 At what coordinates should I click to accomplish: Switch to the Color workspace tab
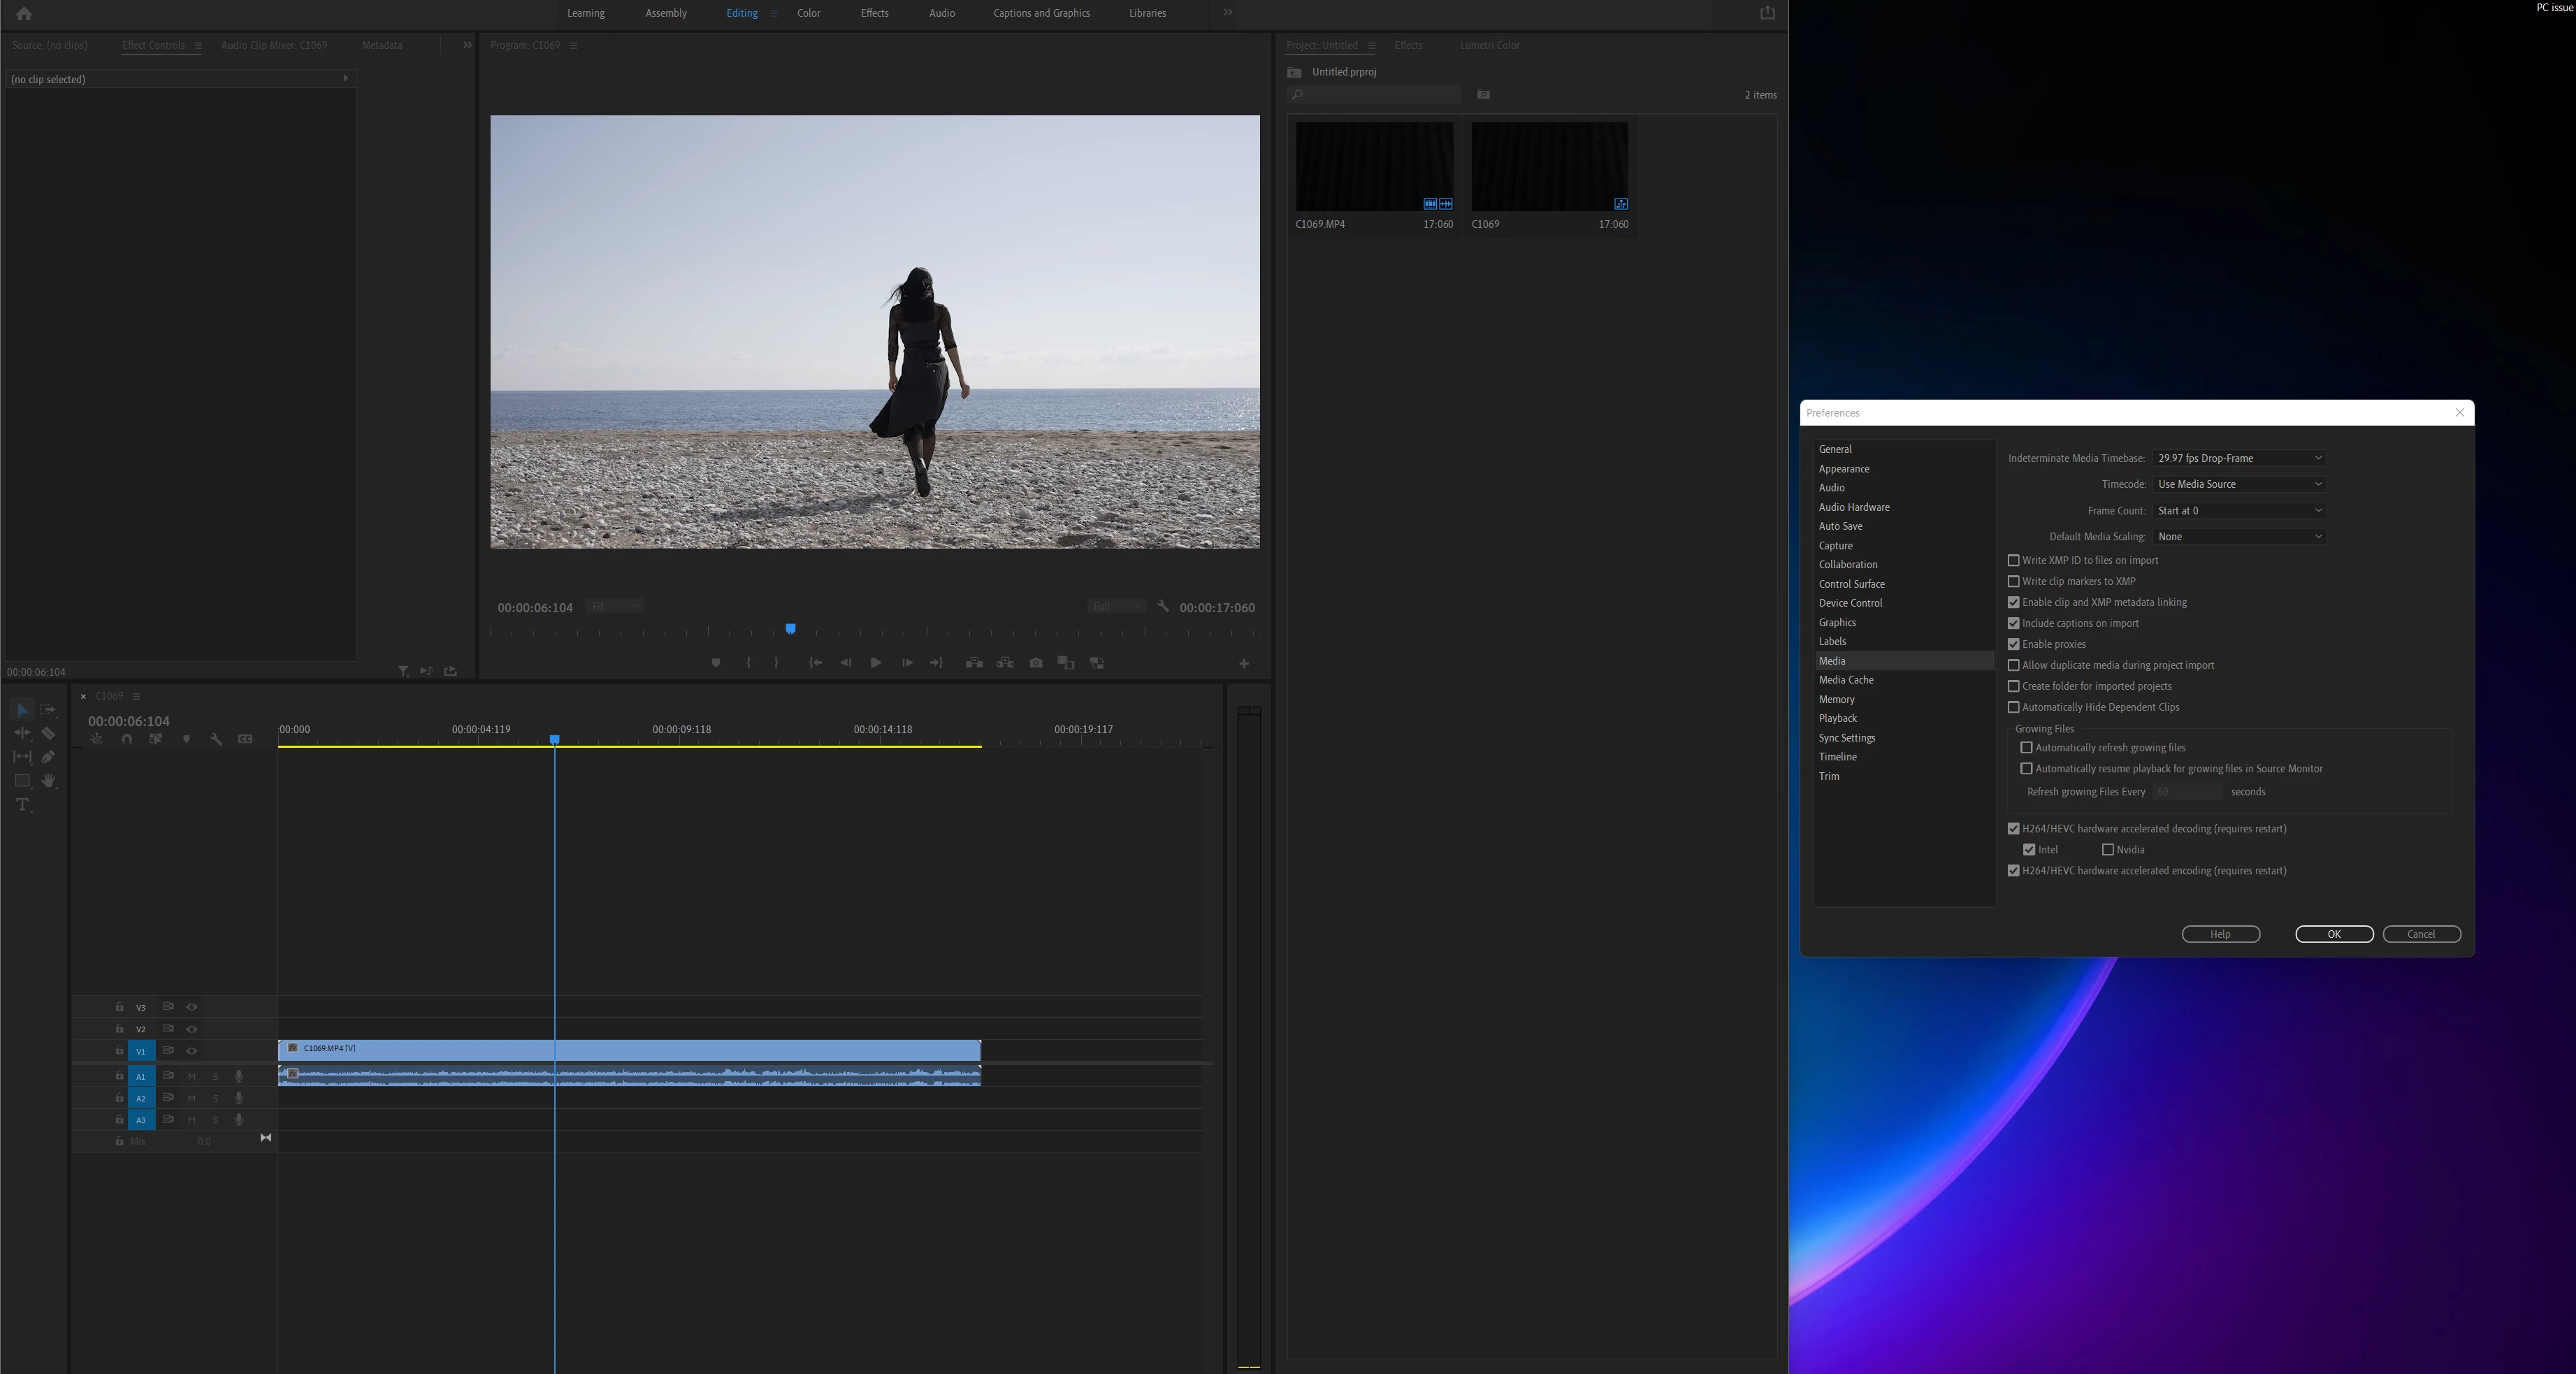click(808, 13)
